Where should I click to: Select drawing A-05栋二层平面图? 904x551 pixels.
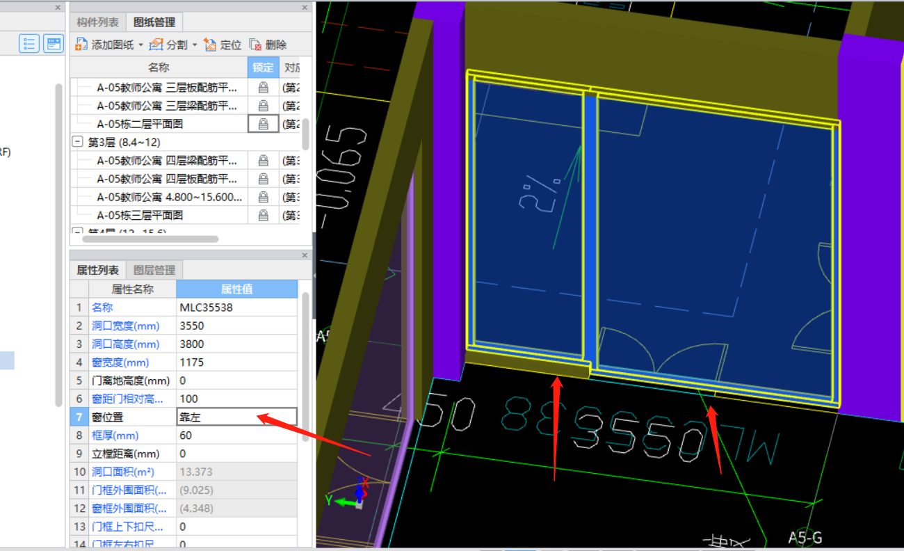140,124
